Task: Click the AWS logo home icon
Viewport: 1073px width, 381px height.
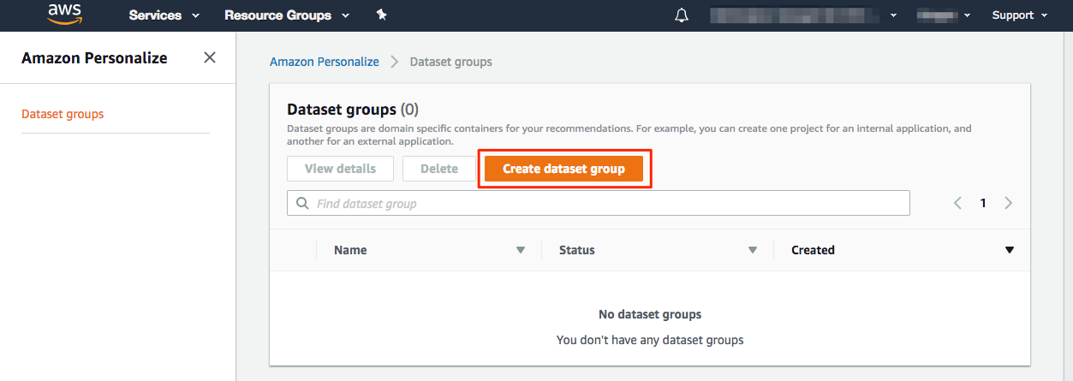Action: pos(63,15)
